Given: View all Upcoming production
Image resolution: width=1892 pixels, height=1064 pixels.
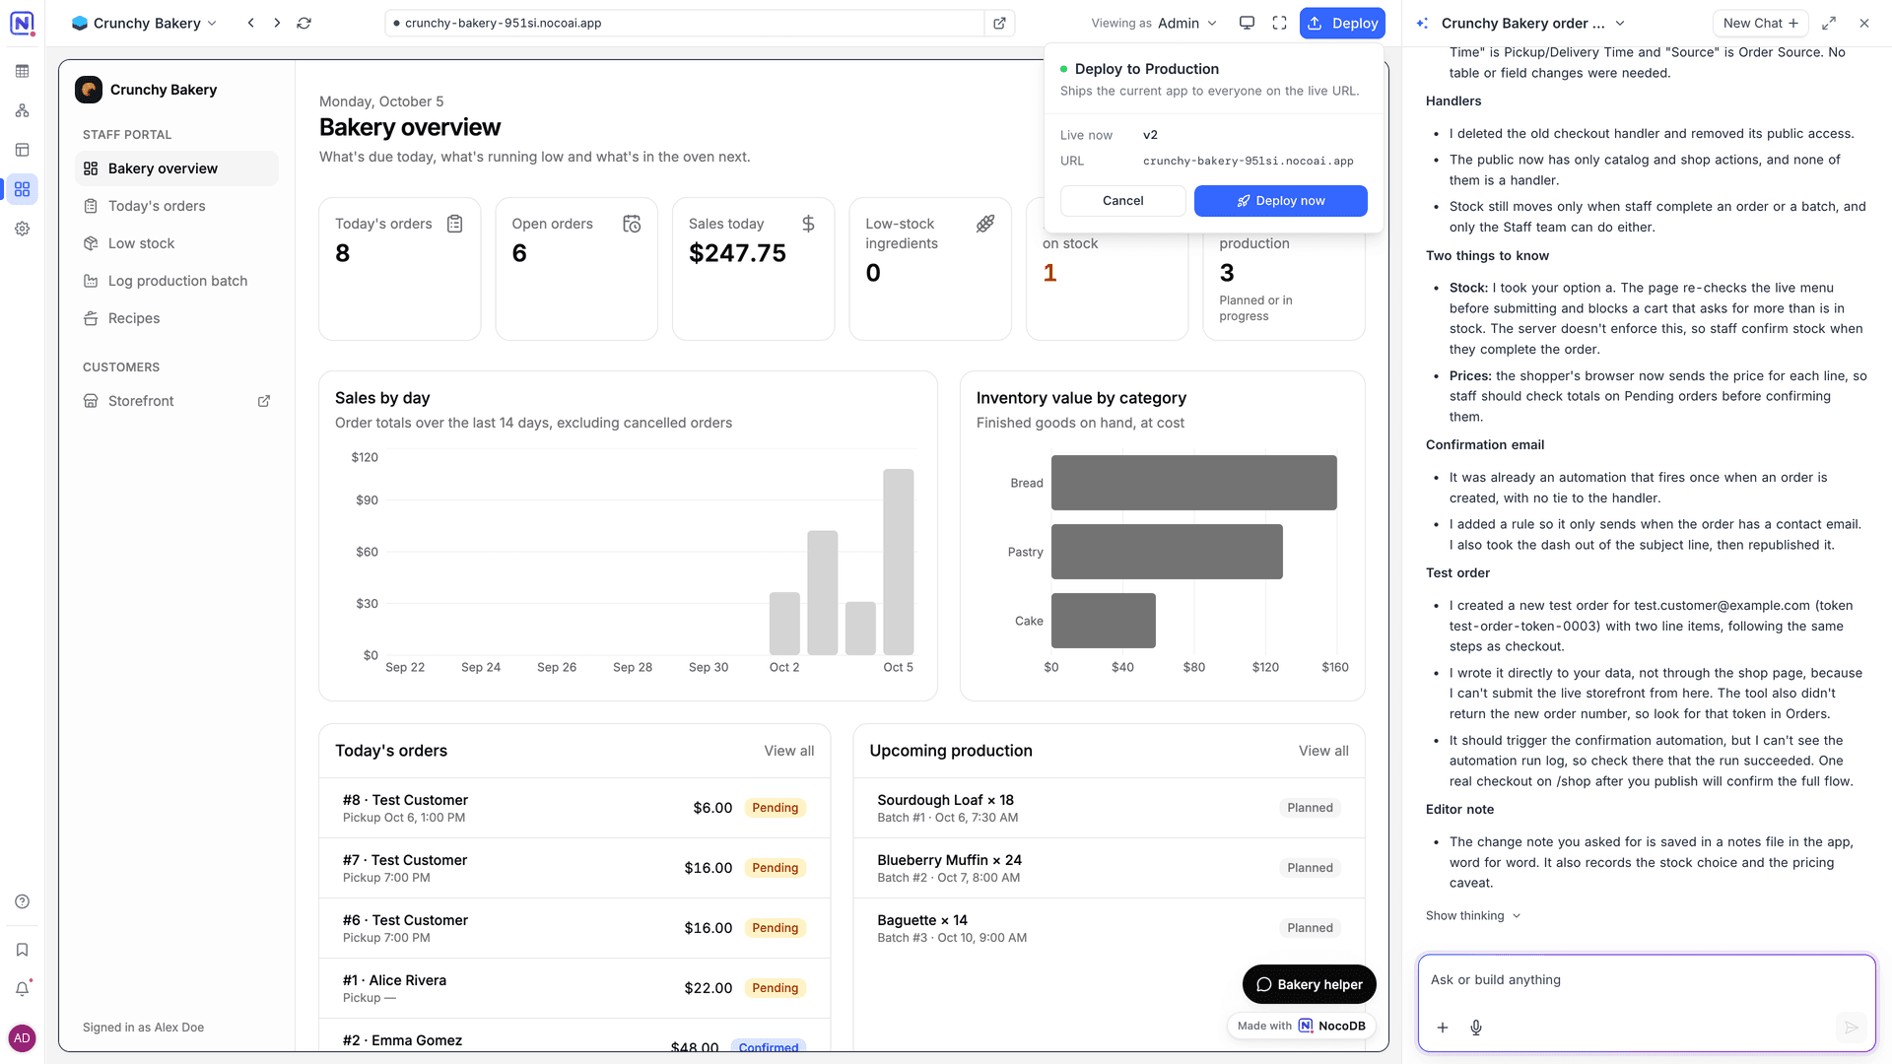Looking at the screenshot, I should [1323, 751].
